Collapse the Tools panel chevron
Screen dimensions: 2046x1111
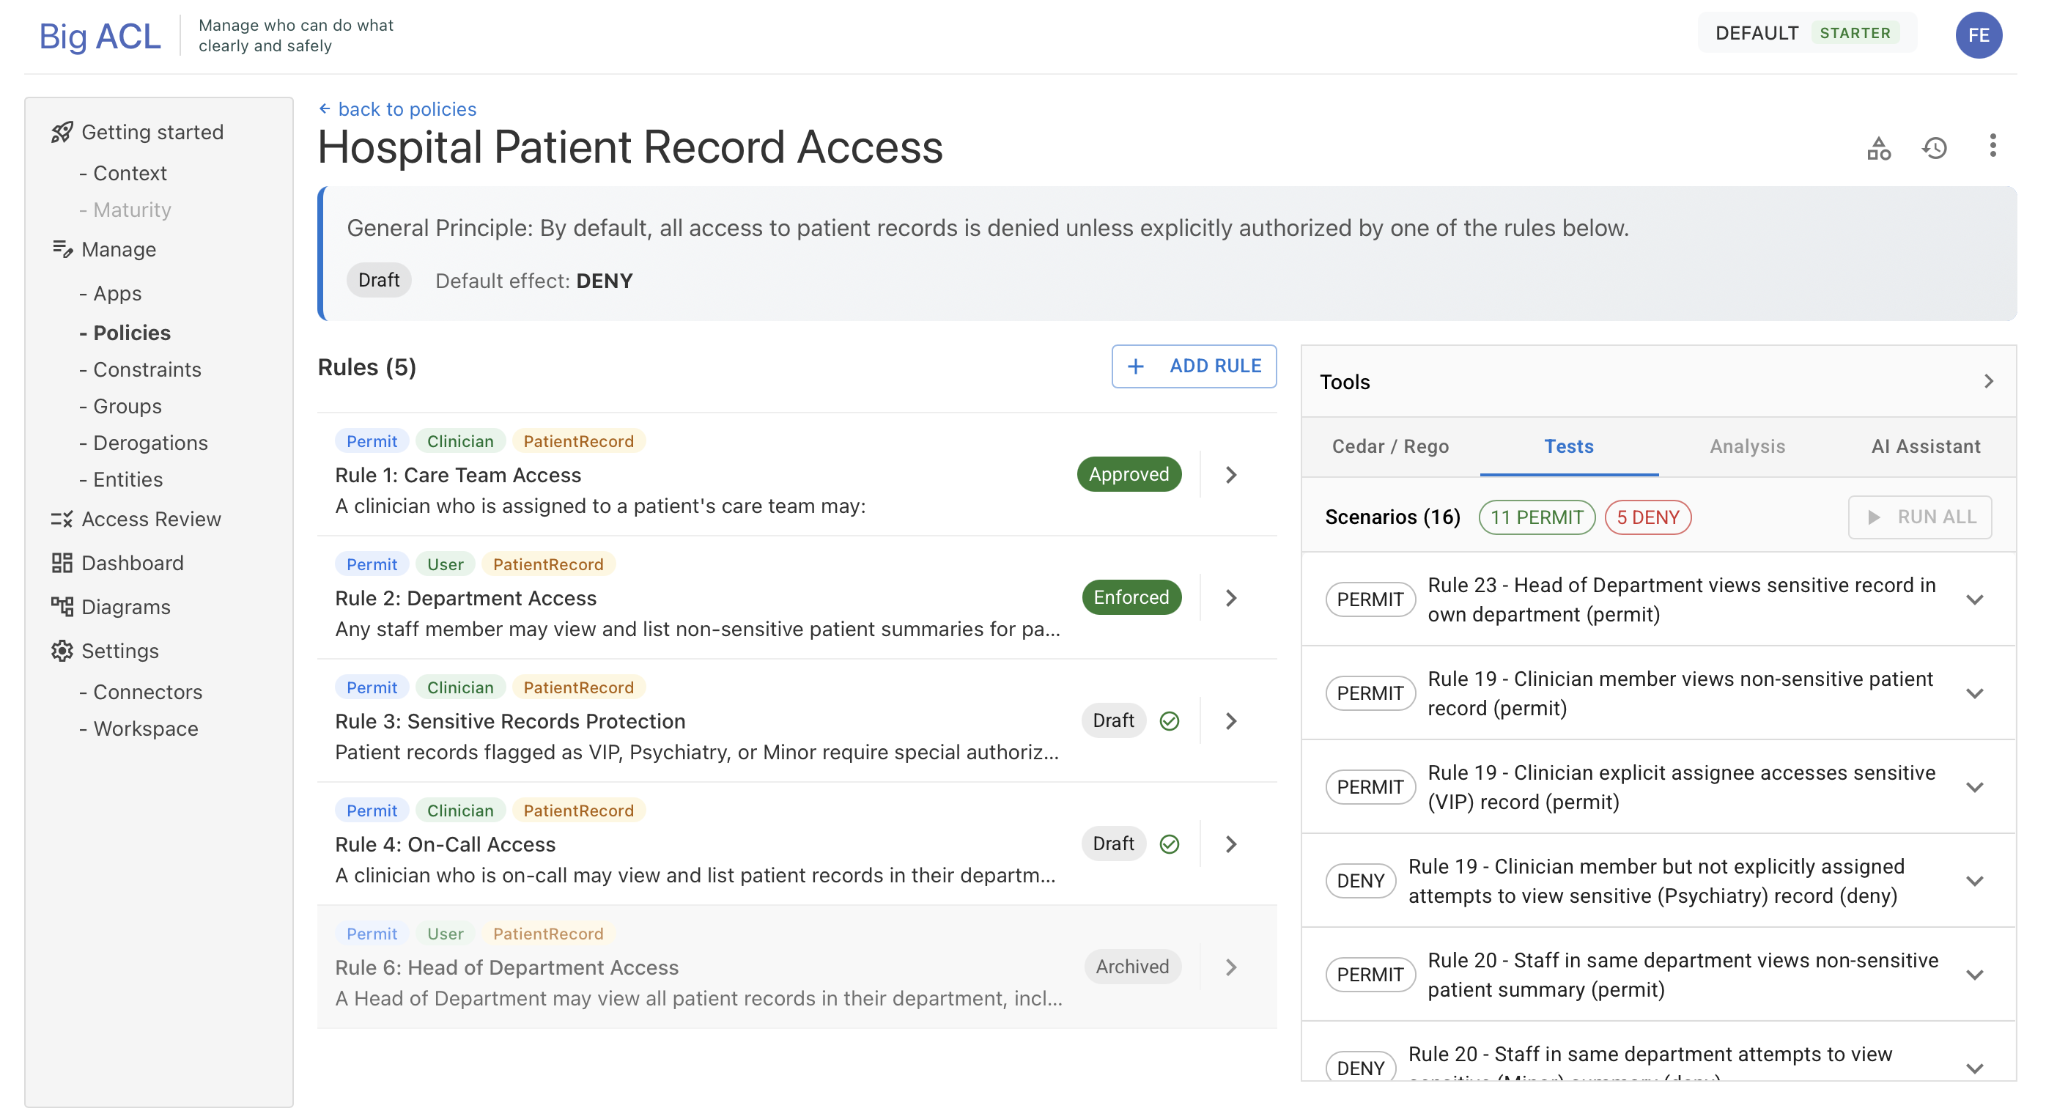pos(1988,382)
